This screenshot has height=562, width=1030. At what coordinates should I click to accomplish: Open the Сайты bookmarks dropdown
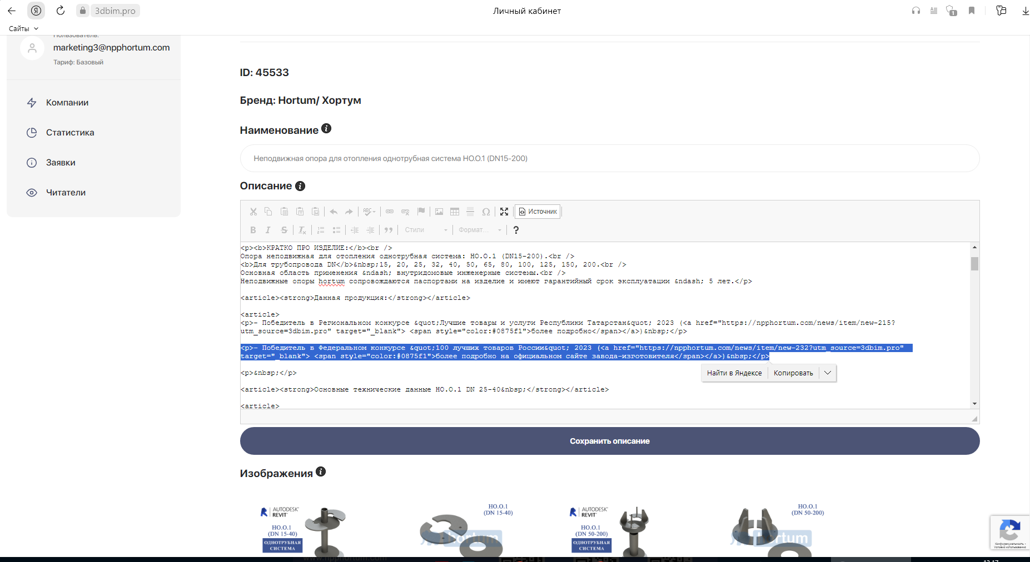click(23, 28)
